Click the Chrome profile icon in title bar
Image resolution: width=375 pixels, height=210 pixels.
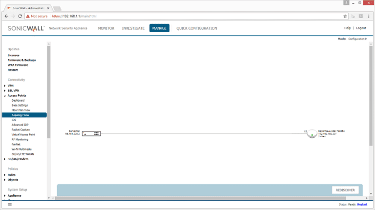(346, 2)
